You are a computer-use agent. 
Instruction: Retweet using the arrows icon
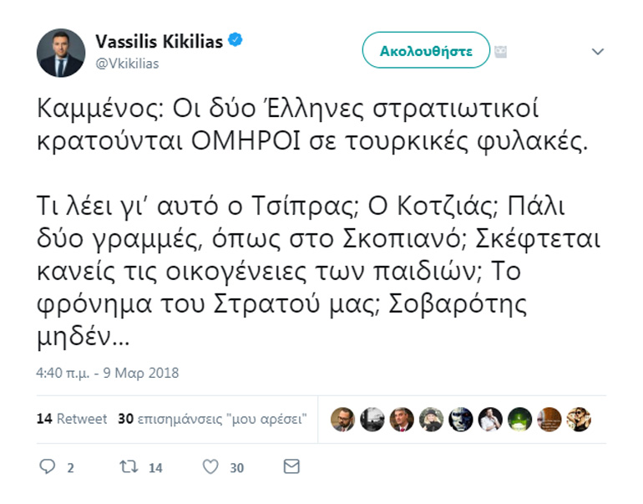tap(129, 467)
